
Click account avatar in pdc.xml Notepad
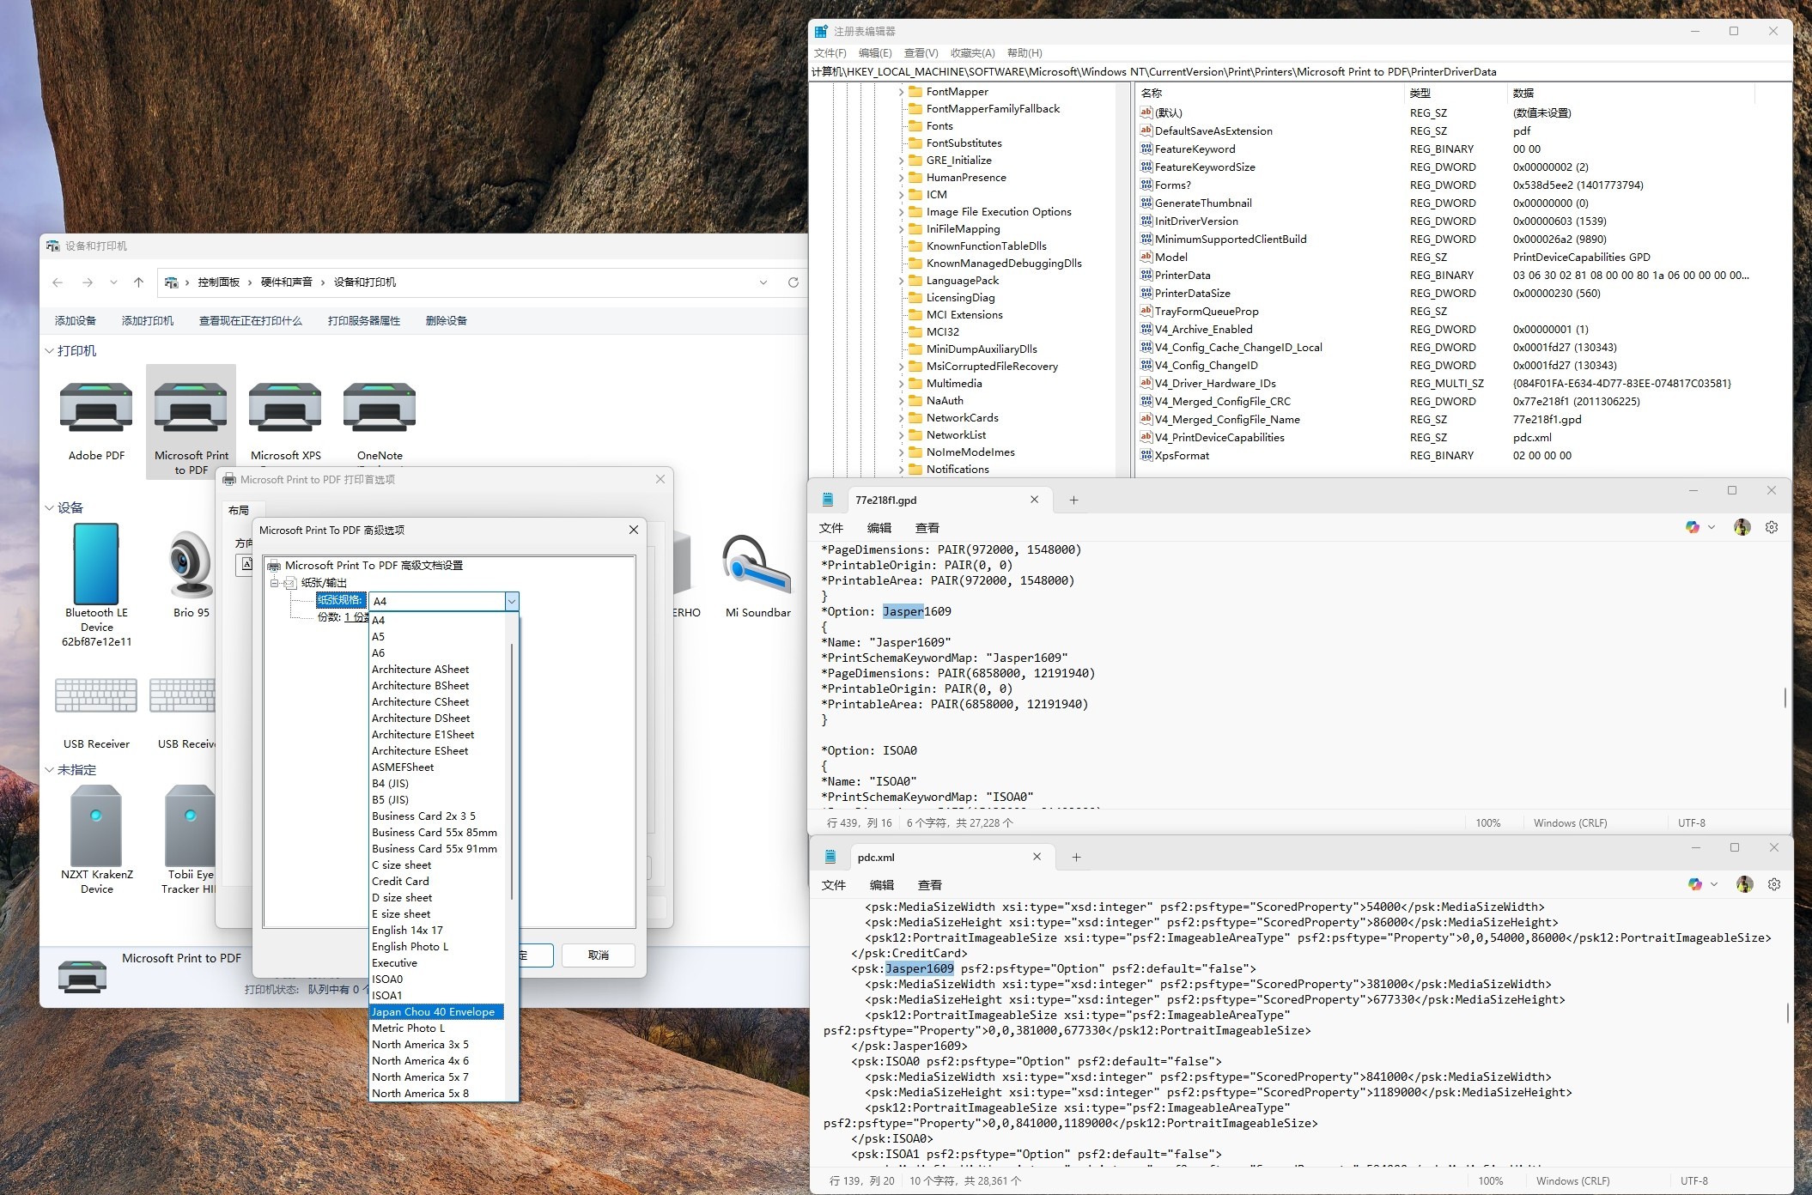point(1744,884)
